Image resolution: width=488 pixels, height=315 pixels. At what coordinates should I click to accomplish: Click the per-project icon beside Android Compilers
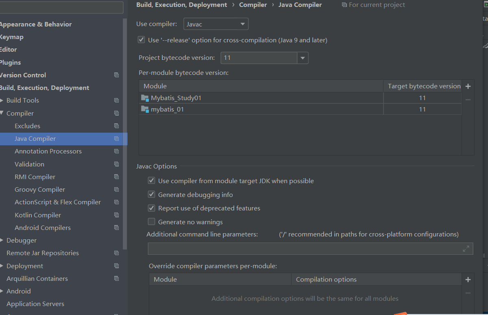pos(117,227)
